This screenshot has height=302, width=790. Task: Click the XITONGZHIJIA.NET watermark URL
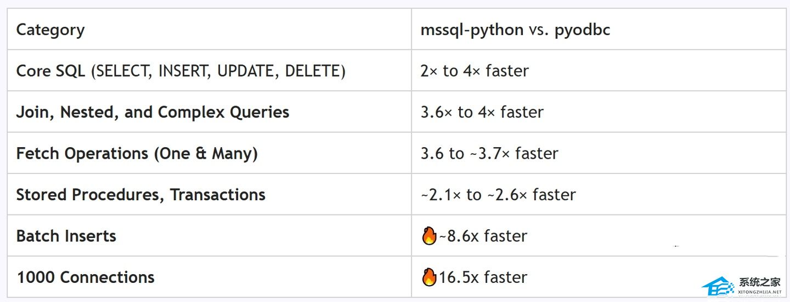[759, 293]
